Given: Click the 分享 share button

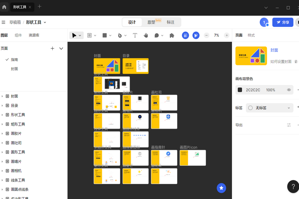Looking at the screenshot, I should coord(283,22).
